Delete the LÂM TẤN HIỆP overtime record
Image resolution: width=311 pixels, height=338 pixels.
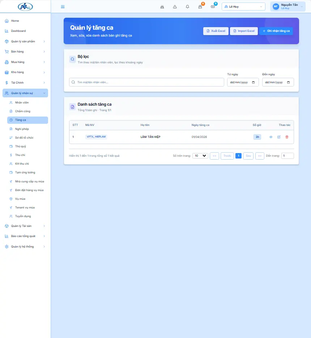(287, 137)
